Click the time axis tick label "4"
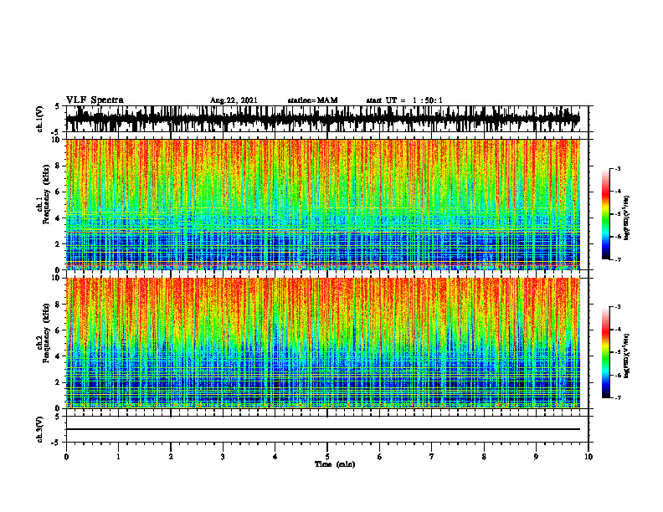The image size is (663, 512). pos(275,457)
